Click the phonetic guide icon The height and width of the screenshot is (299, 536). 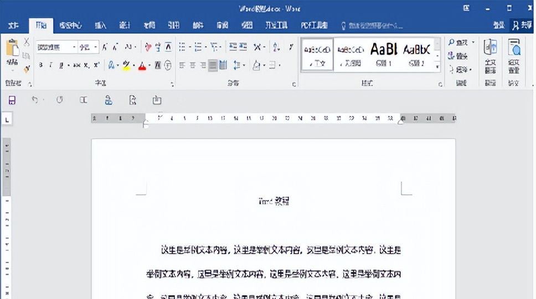158,47
